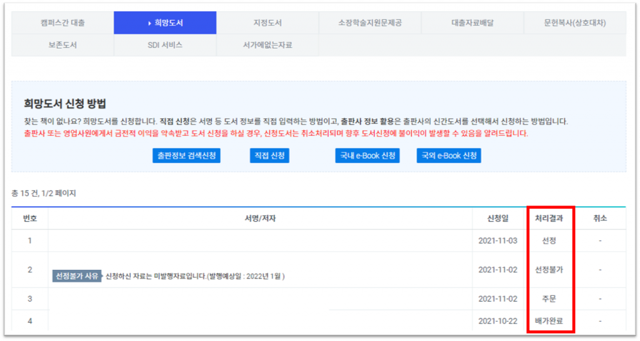Click the 선정불가 사유 badge in row 2
Image resolution: width=640 pixels, height=341 pixels.
tap(77, 276)
